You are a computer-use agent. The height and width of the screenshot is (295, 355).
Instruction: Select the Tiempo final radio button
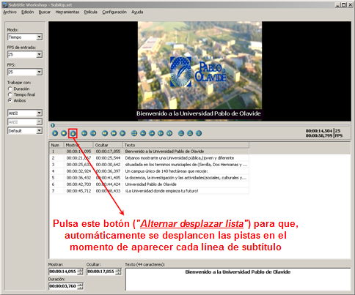(10, 94)
